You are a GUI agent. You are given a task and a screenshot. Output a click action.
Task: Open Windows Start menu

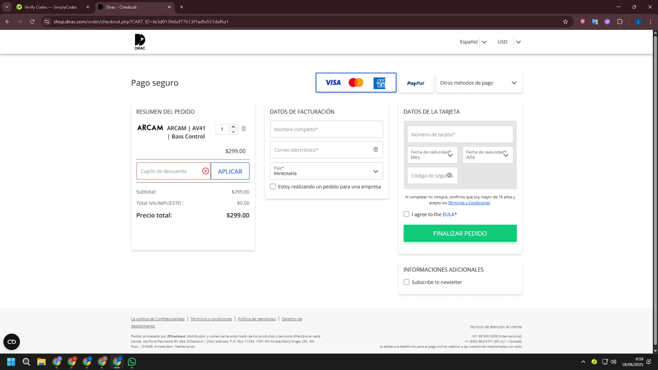(x=11, y=362)
